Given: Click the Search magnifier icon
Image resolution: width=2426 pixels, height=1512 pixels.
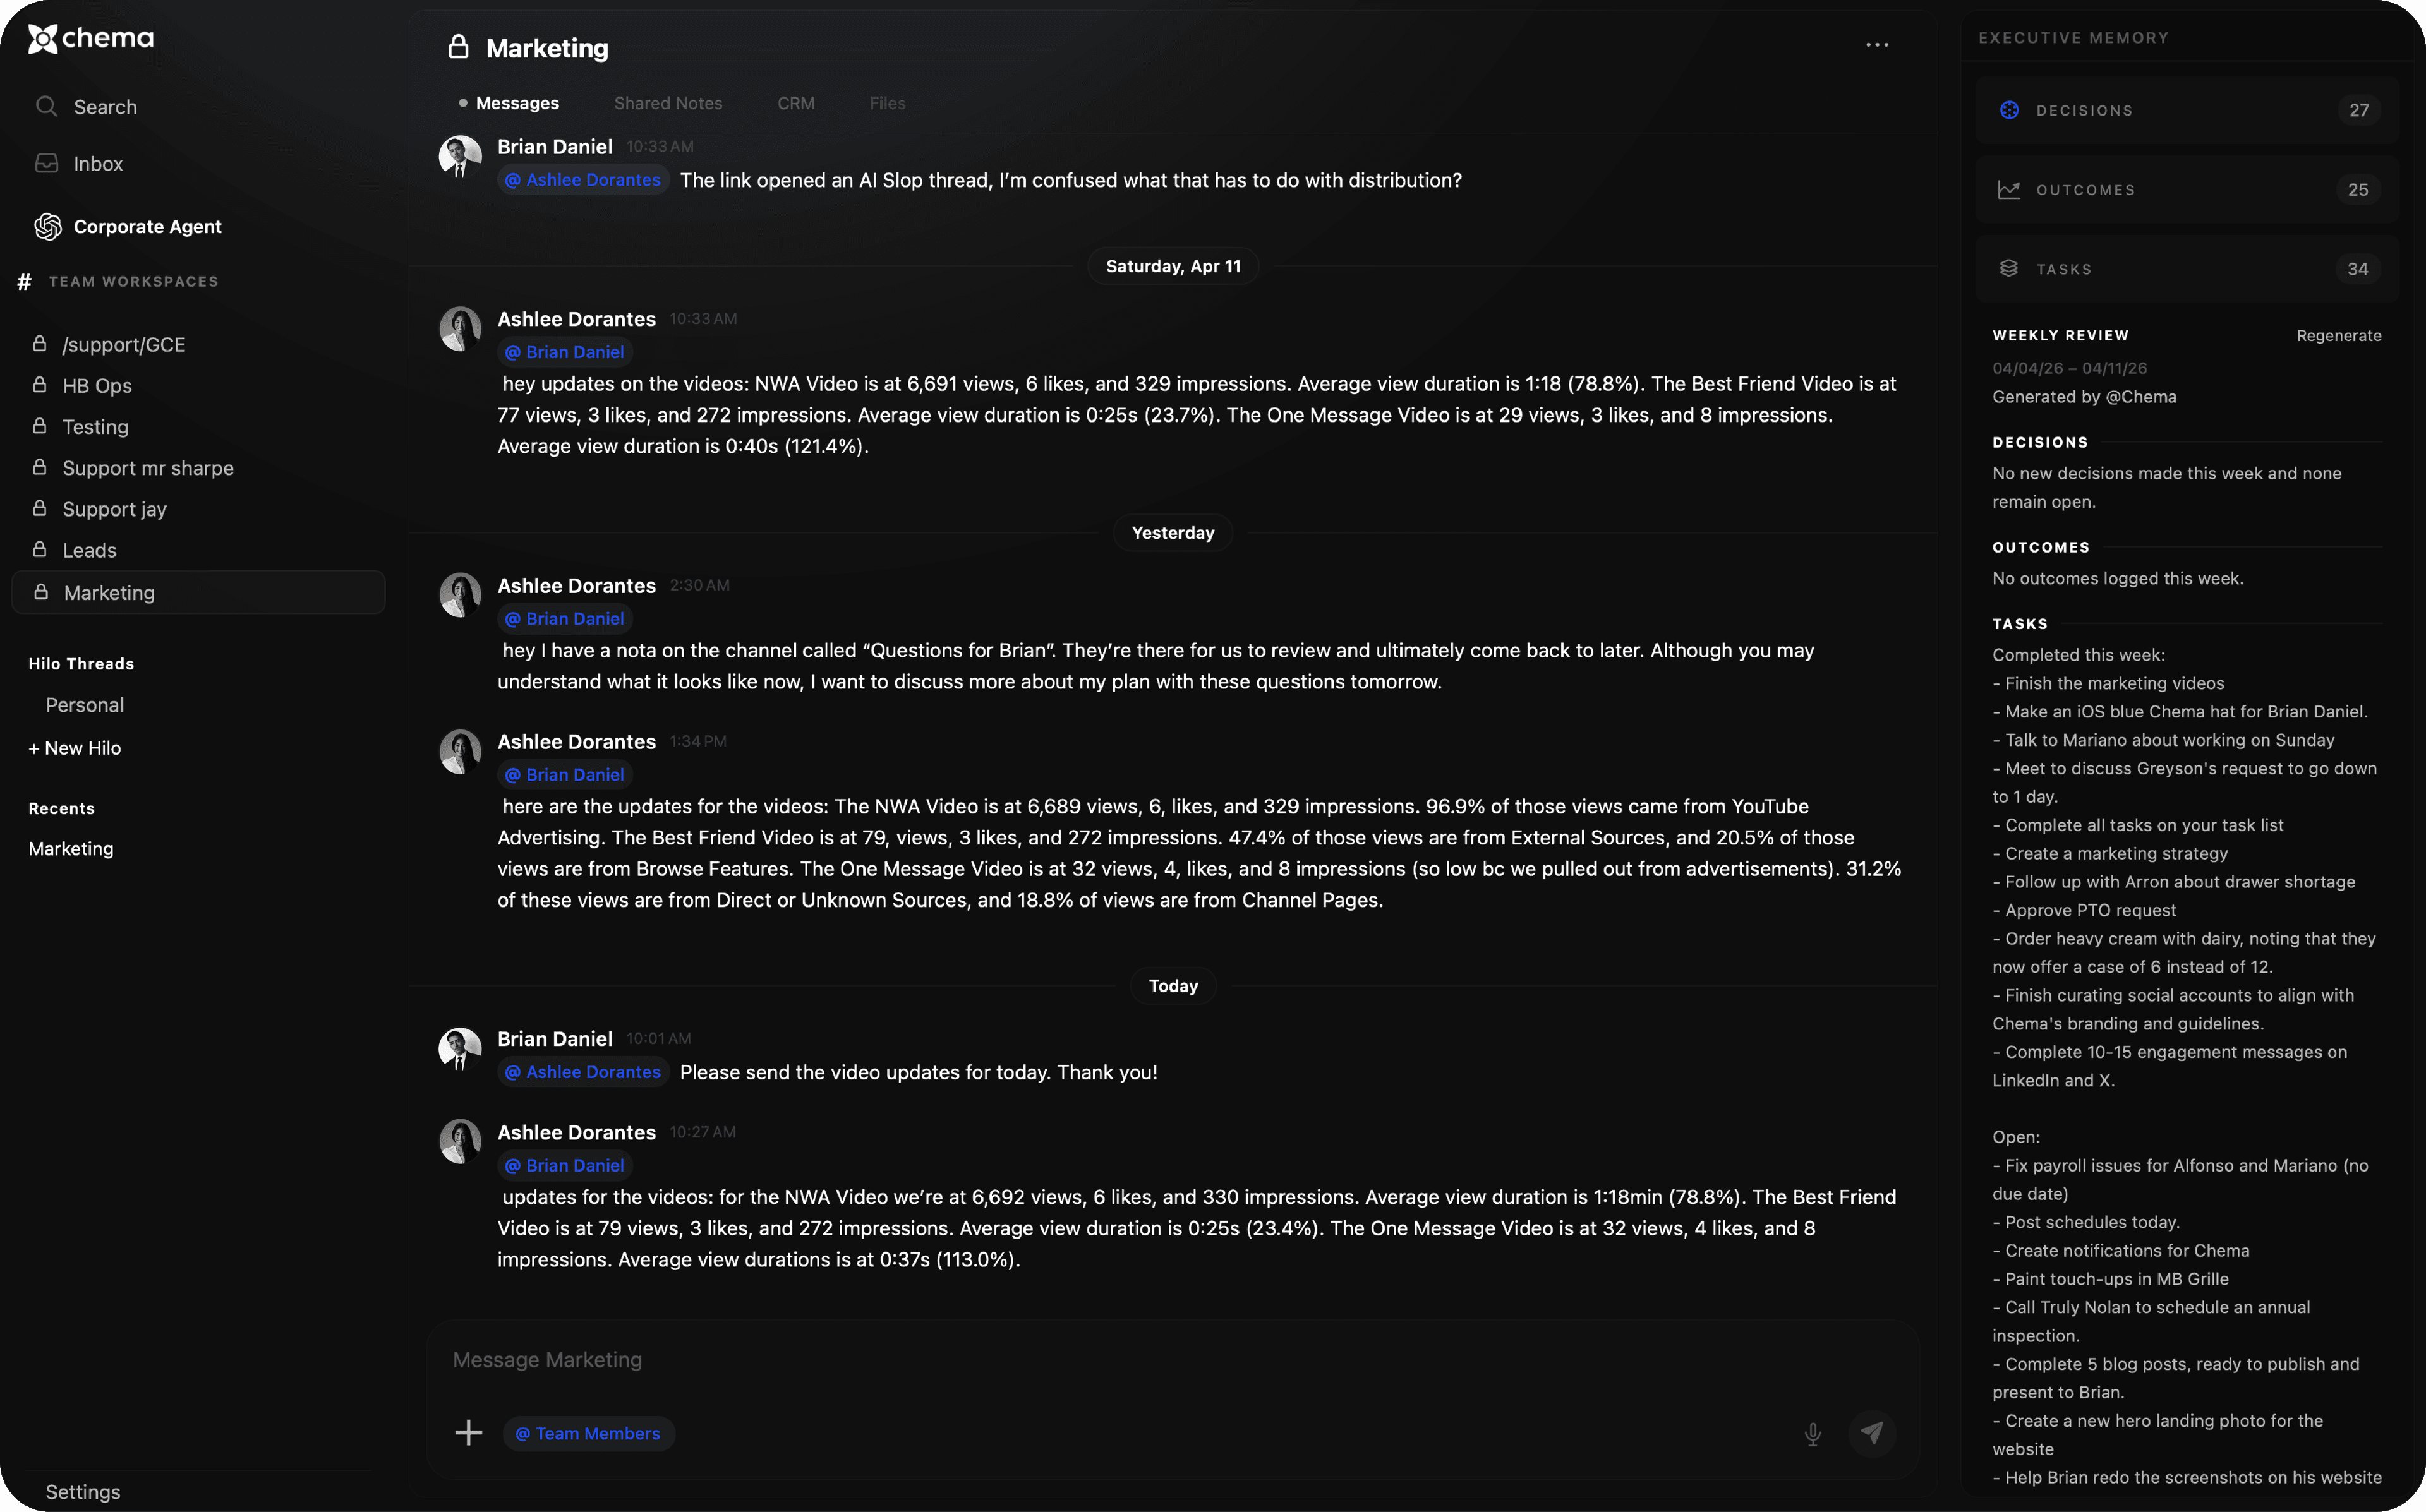Looking at the screenshot, I should (x=46, y=106).
